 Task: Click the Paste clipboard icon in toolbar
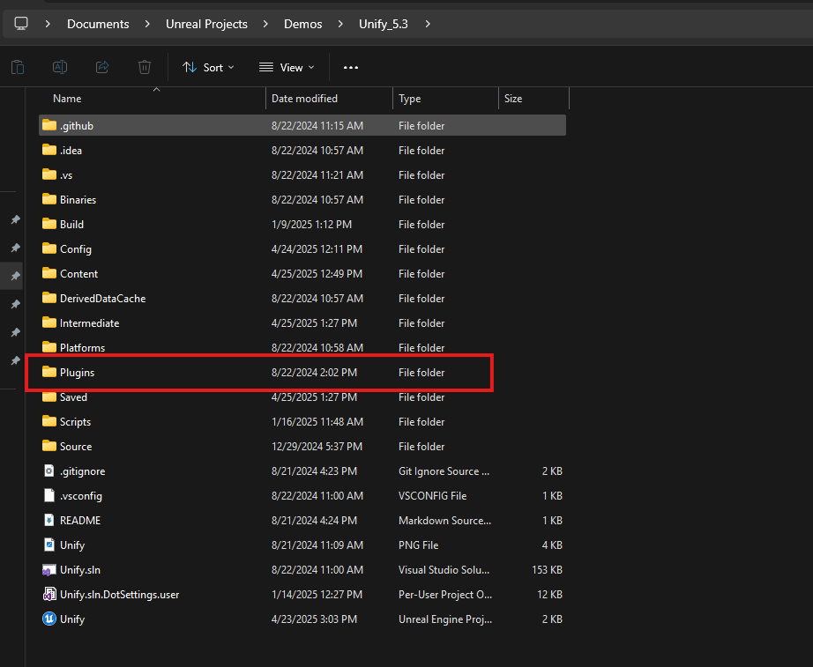[18, 67]
